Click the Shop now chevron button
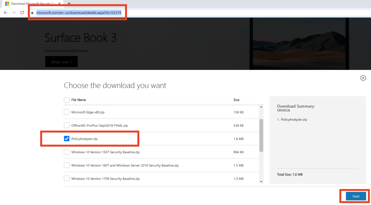The width and height of the screenshot is (371, 205). [x=61, y=62]
